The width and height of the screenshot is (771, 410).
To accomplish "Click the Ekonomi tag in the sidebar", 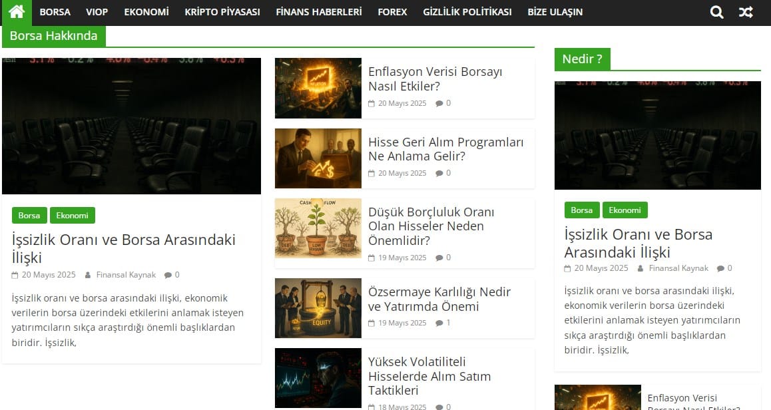I will (625, 210).
